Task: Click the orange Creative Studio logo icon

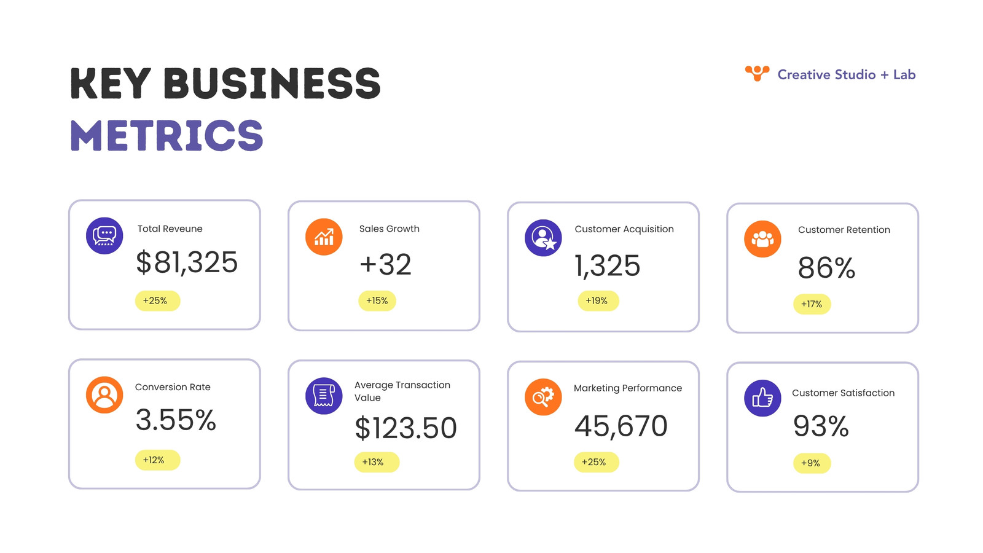Action: click(x=757, y=73)
